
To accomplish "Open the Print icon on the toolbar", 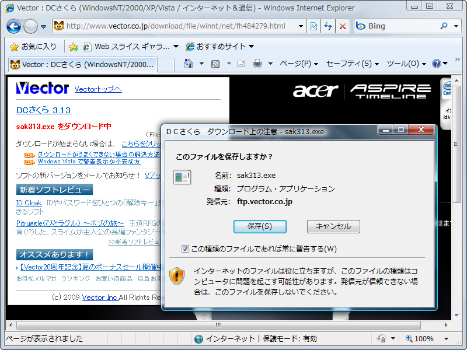I will coord(258,64).
